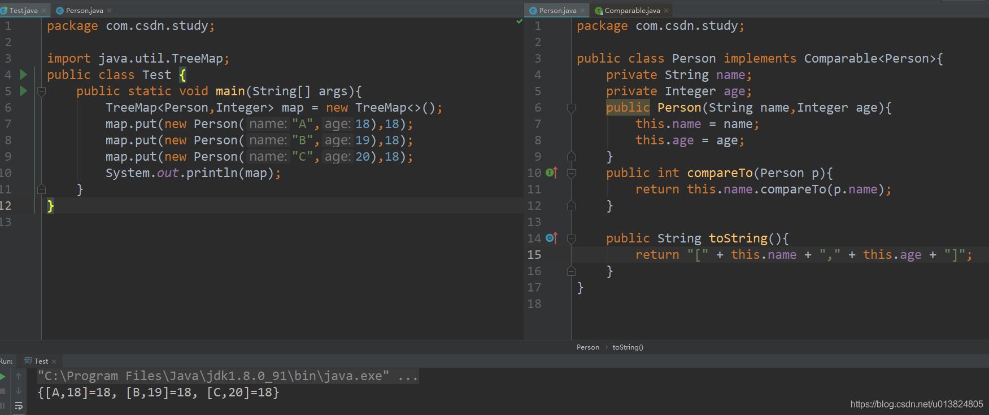989x415 pixels.
Task: Jump up the stack trace arrow
Action: coord(19,376)
